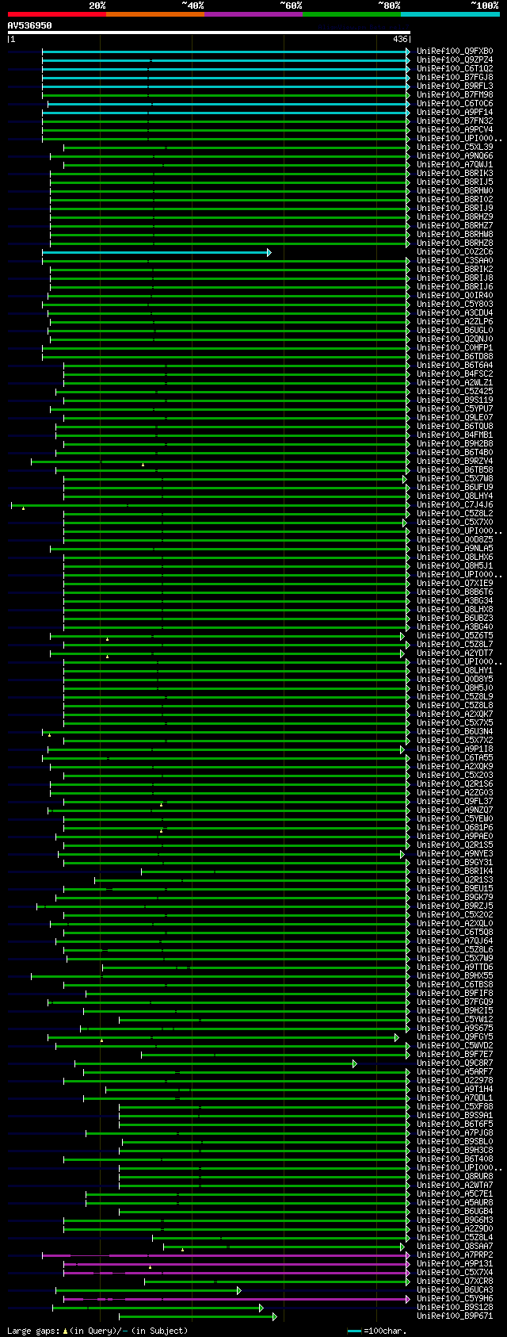The width and height of the screenshot is (507, 1337).
Task: Click the white query sequence bar
Action: [208, 33]
